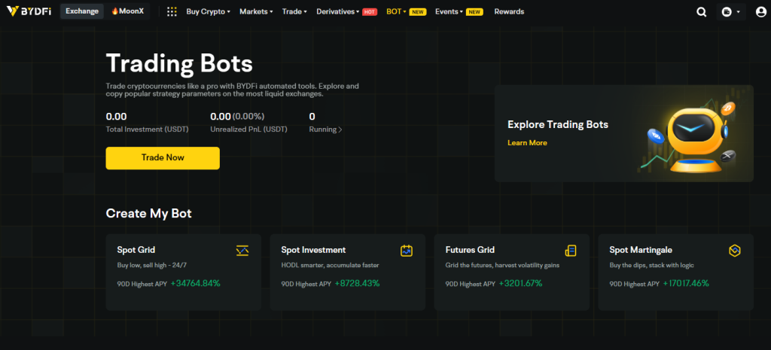
Task: Click the Unrealized PnL (USDT) label
Action: (248, 129)
